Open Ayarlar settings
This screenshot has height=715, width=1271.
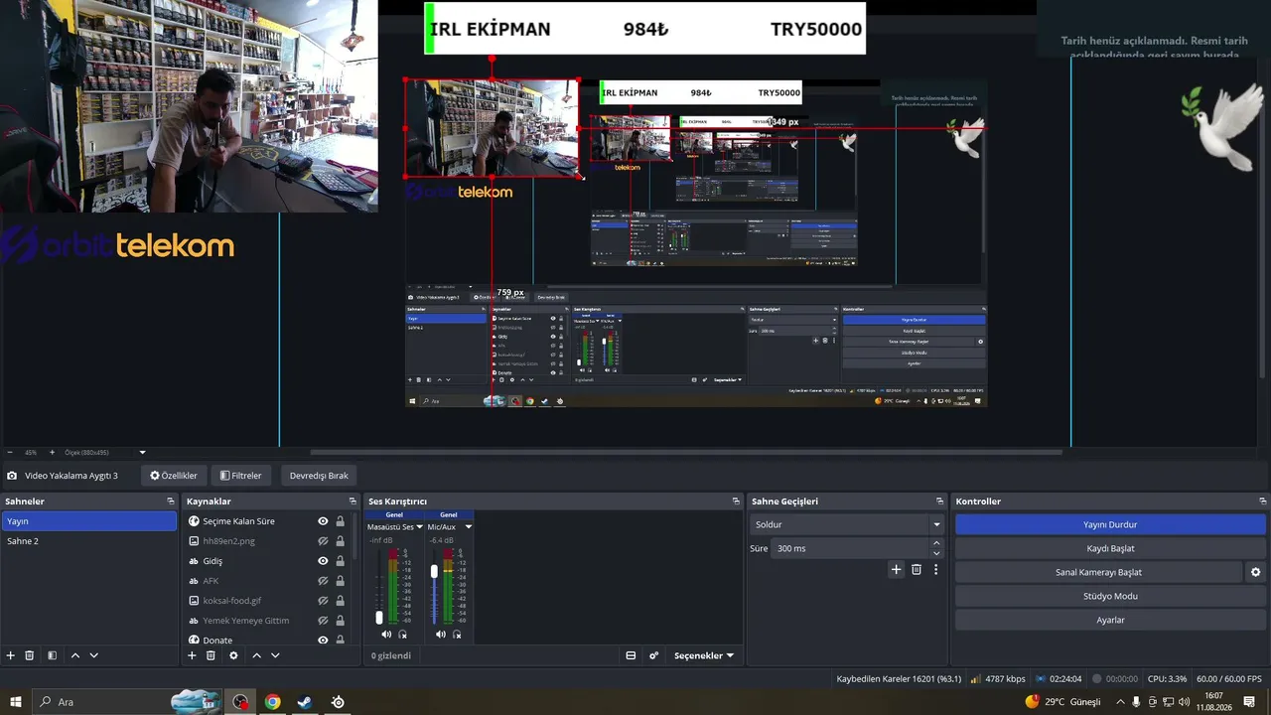tap(1110, 620)
